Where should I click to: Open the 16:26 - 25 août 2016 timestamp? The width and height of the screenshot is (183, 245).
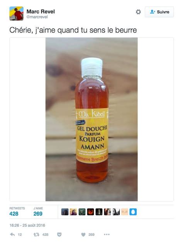pos(27,225)
